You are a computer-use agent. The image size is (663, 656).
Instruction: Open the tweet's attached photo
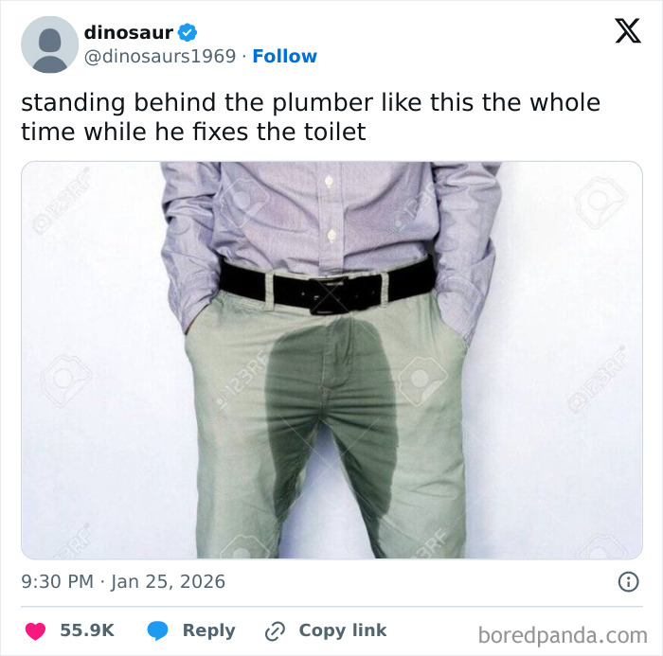pos(331,360)
